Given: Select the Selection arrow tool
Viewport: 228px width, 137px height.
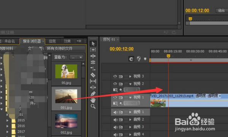Looking at the screenshot, I should click(x=93, y=43).
